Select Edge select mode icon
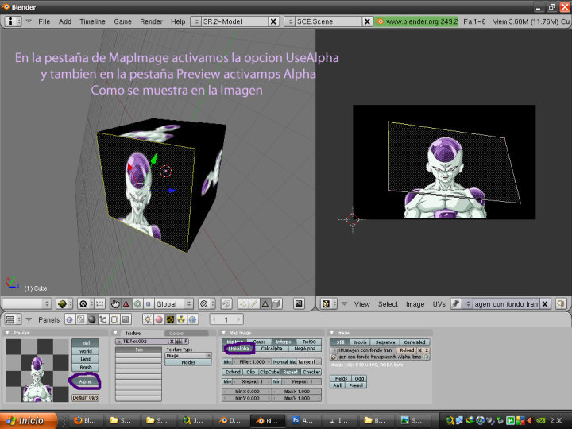572x429 pixels. click(254, 303)
